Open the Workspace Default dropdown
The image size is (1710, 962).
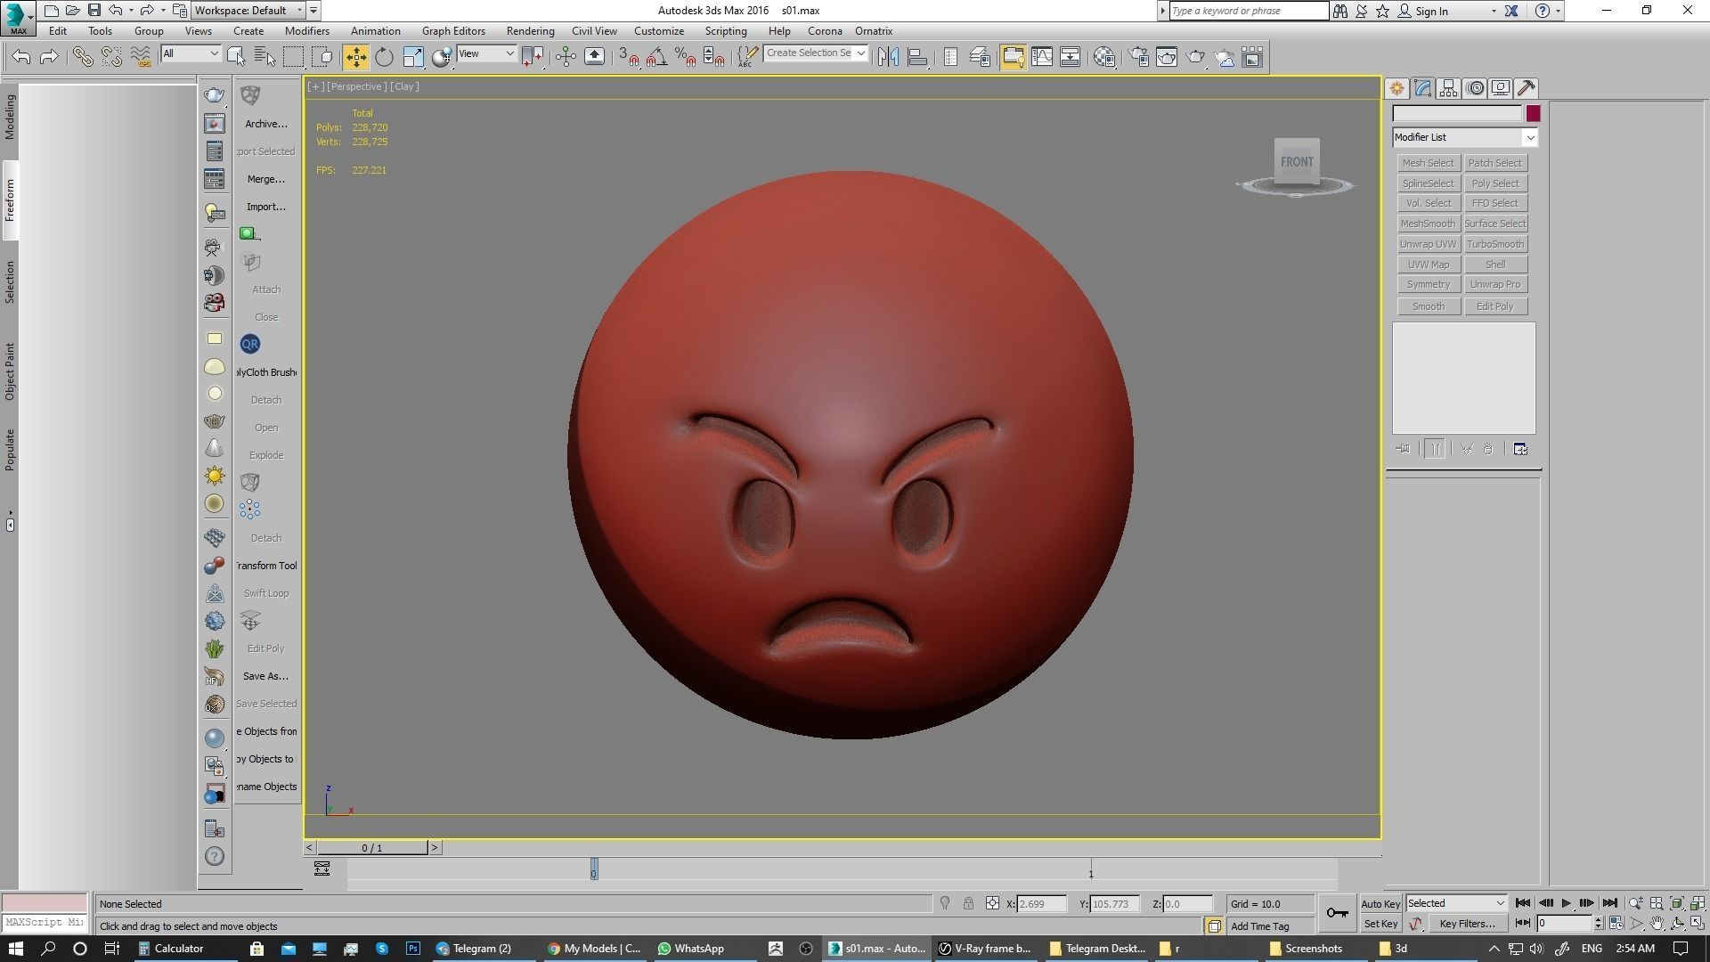[249, 11]
